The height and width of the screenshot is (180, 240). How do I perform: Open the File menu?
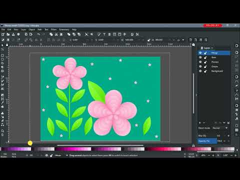click(x=3, y=29)
